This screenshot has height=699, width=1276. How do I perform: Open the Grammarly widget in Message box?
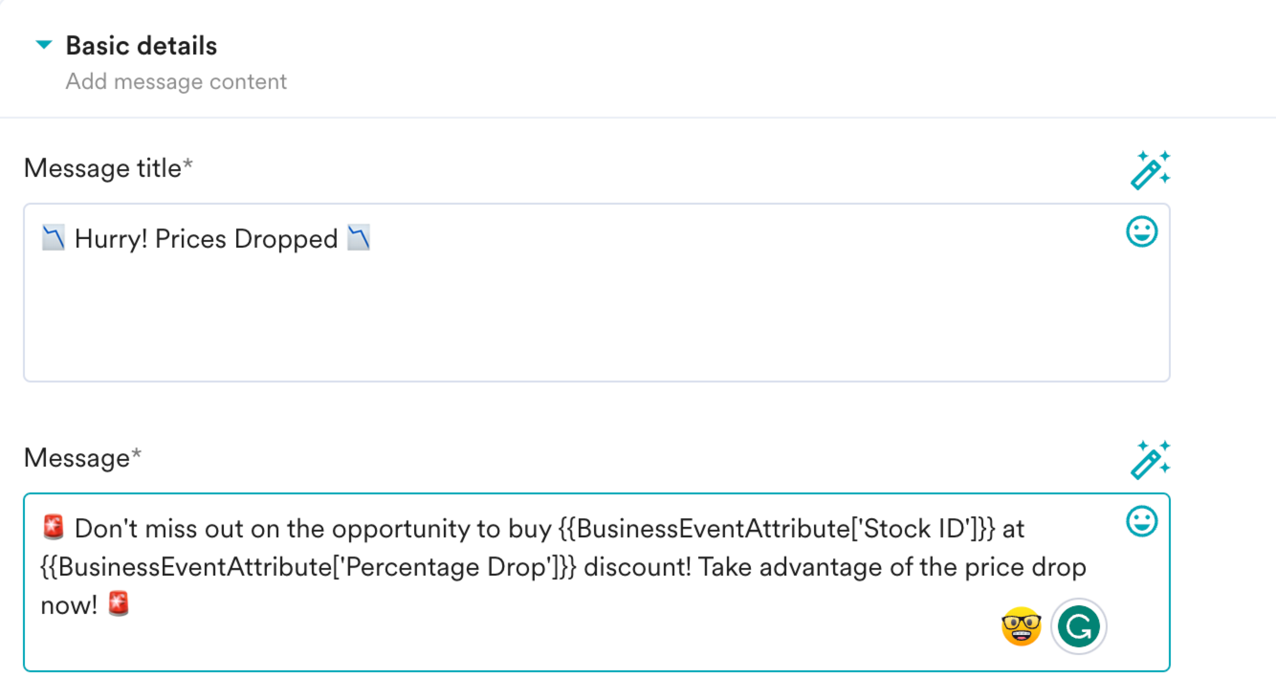(1078, 626)
